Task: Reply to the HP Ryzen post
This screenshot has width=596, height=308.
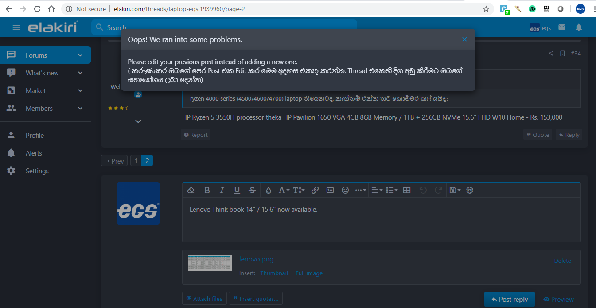Action: [569, 135]
